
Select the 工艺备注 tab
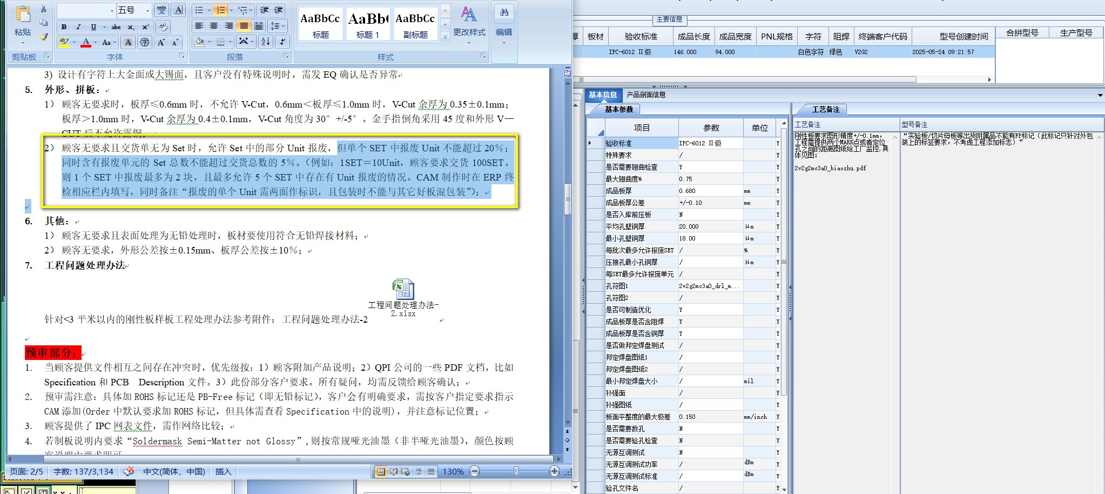[826, 109]
